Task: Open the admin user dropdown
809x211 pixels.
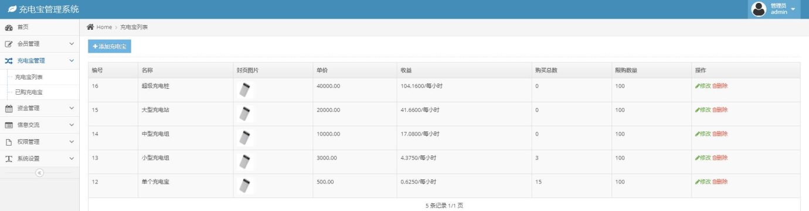Action: [x=774, y=9]
